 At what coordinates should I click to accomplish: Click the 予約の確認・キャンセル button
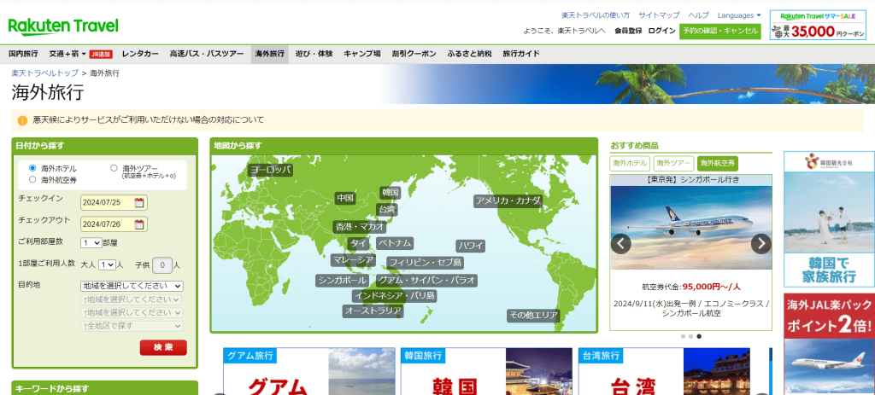coord(719,32)
